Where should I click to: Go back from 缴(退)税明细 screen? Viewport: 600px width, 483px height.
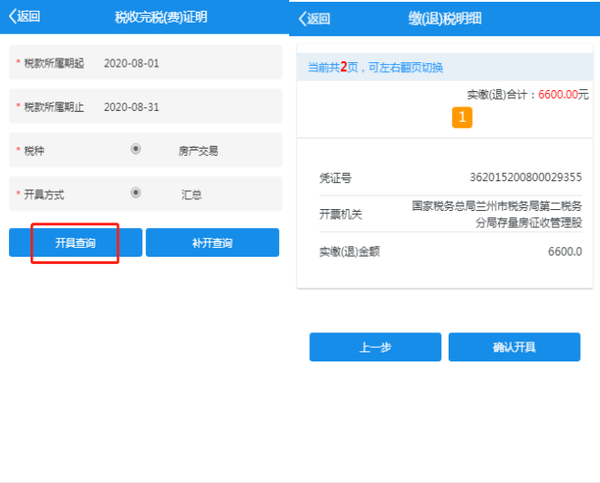click(x=314, y=18)
